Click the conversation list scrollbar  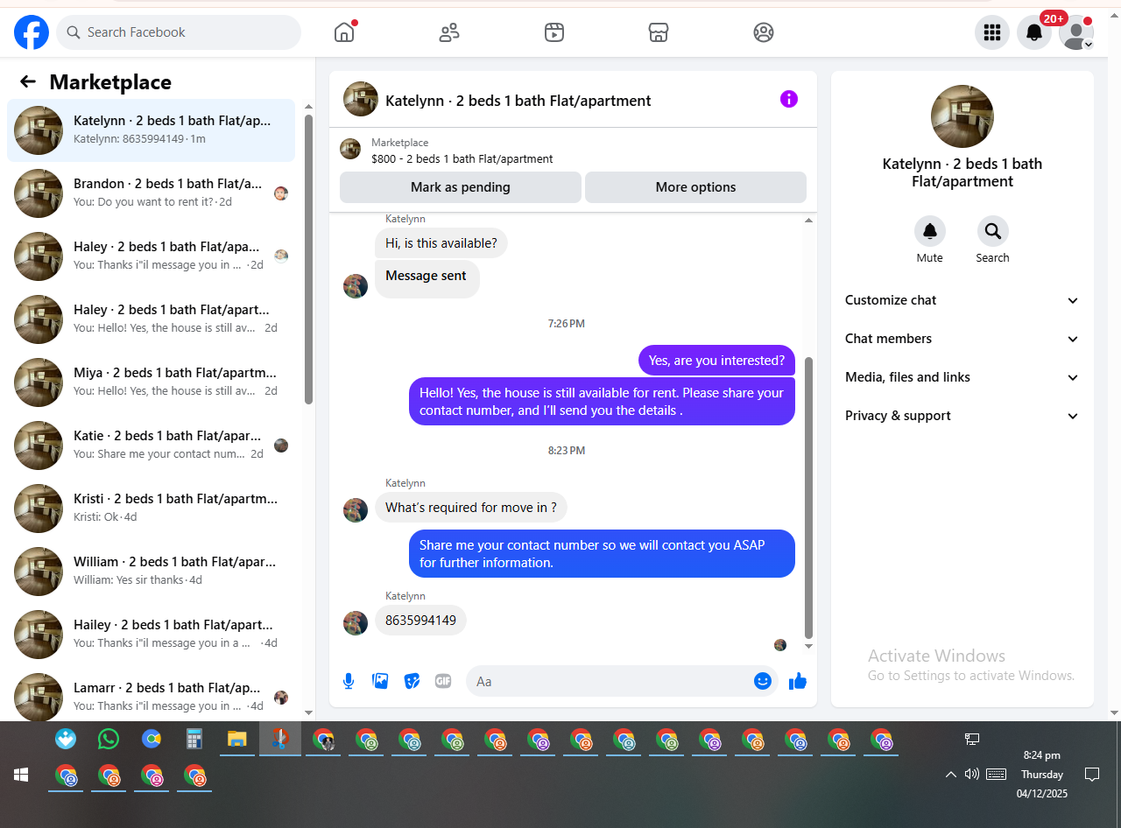pos(308,259)
